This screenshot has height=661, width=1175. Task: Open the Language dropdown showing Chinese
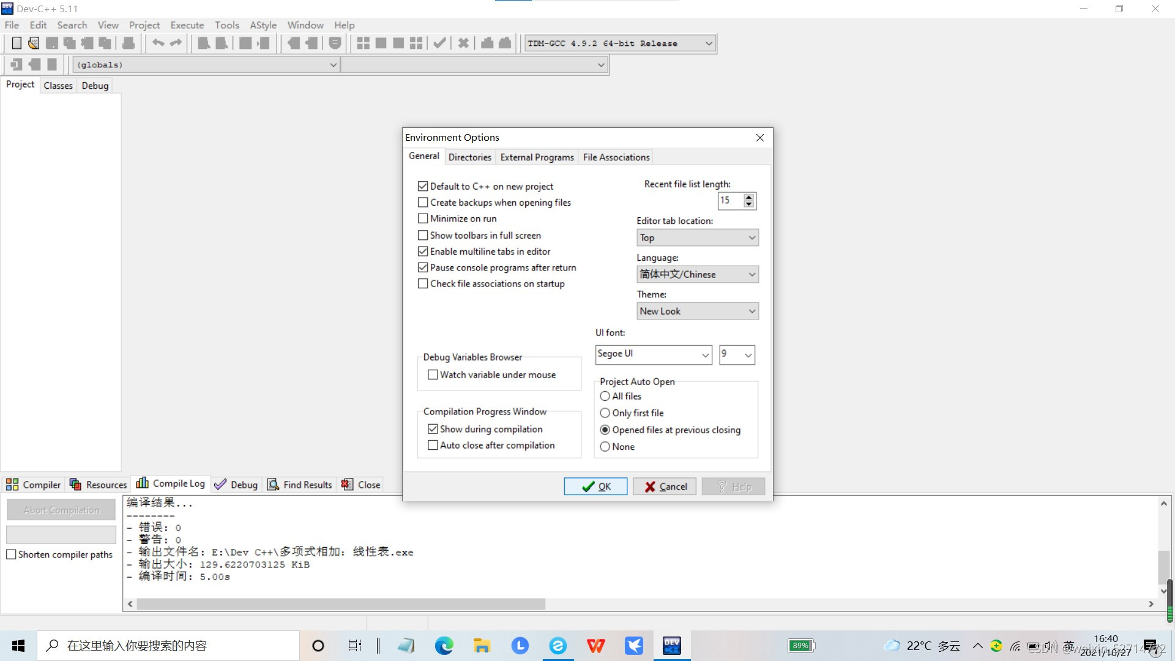697,274
